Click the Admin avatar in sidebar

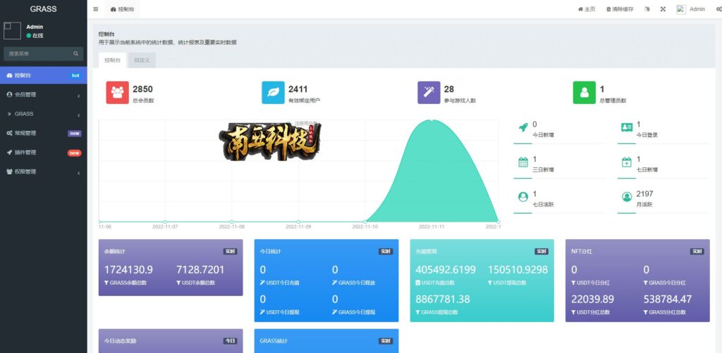[x=12, y=31]
